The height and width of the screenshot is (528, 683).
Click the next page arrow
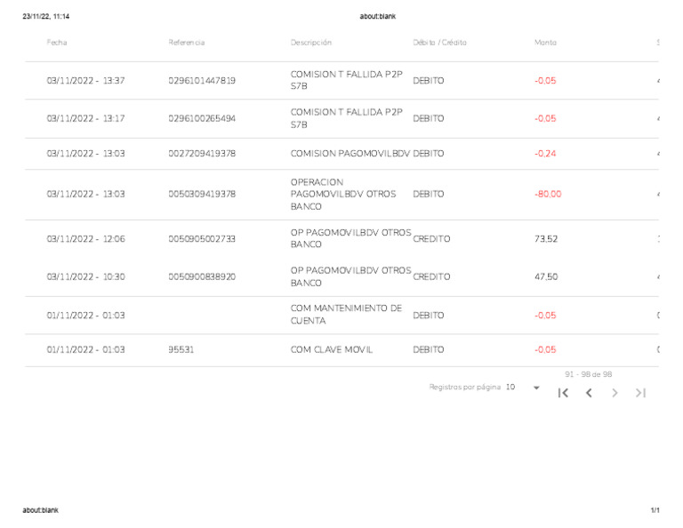(615, 393)
